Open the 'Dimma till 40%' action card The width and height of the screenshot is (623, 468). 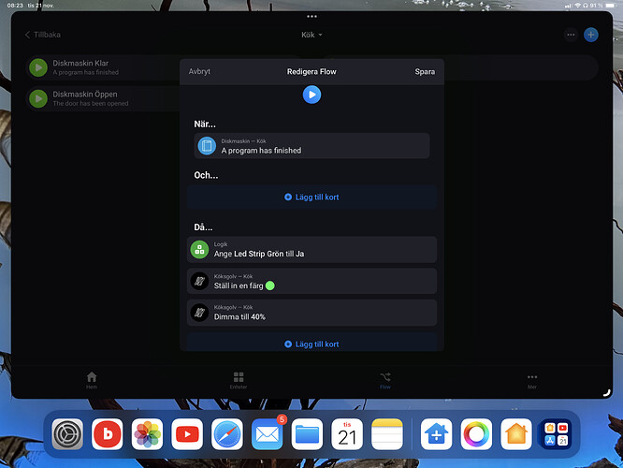point(311,313)
